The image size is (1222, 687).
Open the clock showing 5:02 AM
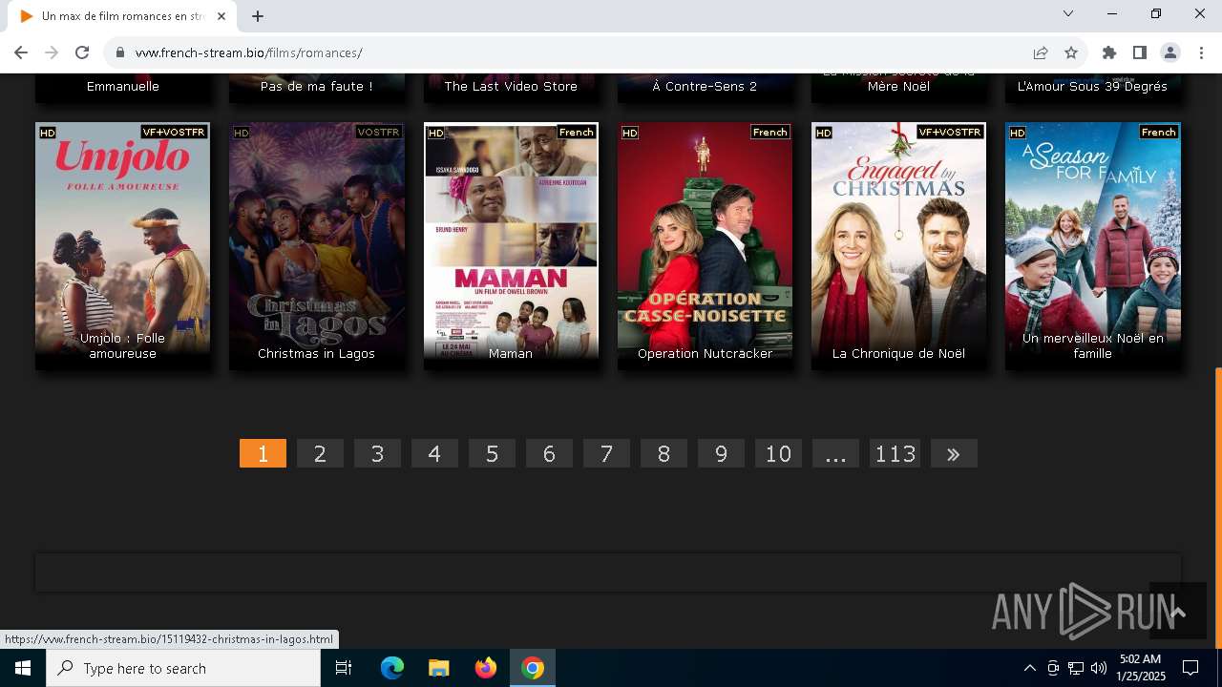(x=1141, y=668)
